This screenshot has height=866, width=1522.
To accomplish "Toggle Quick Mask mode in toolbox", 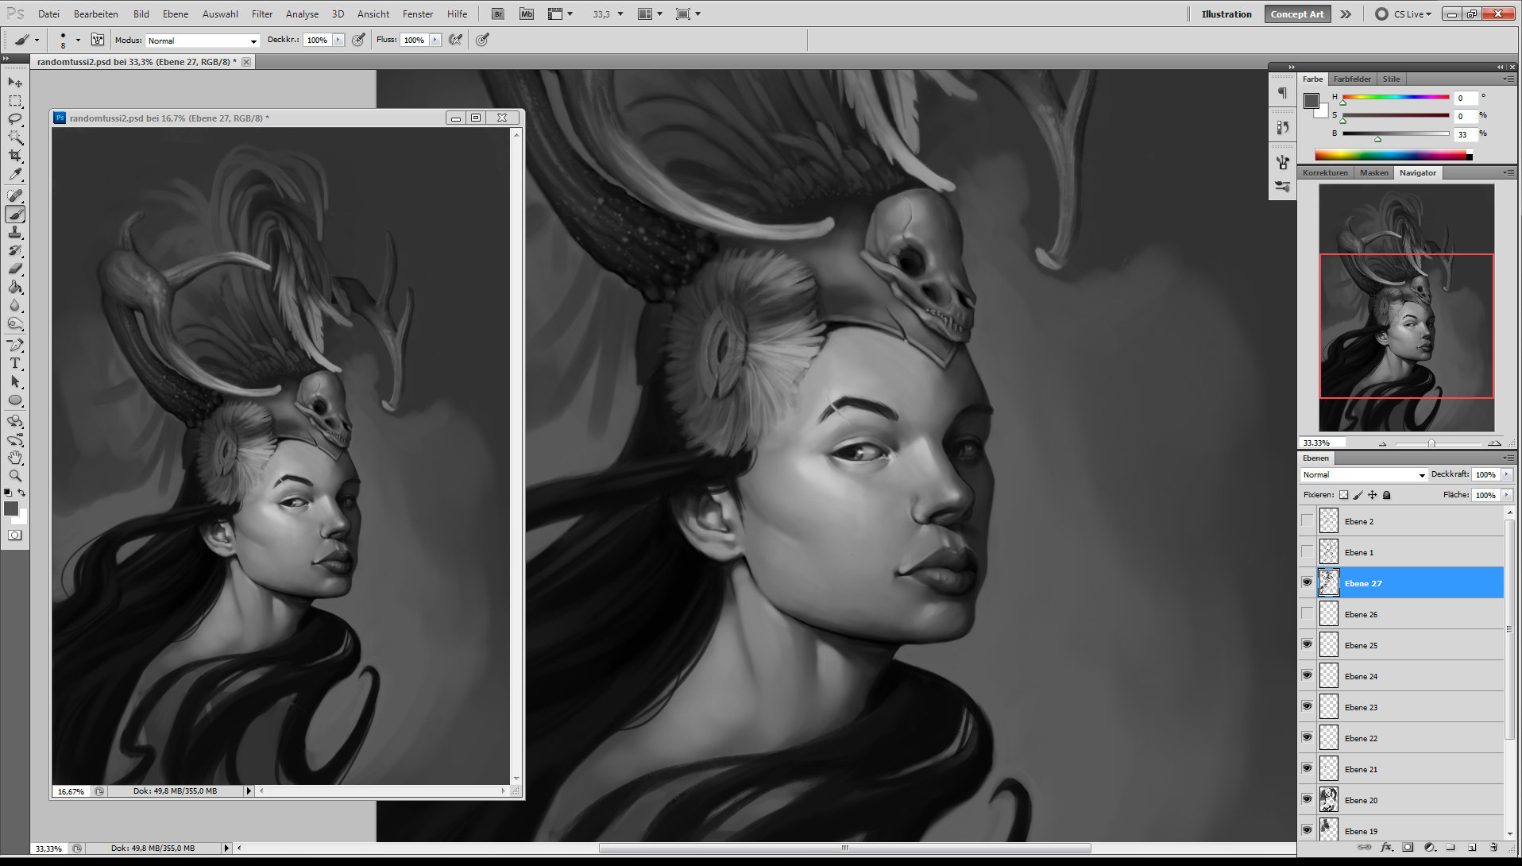I will pos(15,535).
